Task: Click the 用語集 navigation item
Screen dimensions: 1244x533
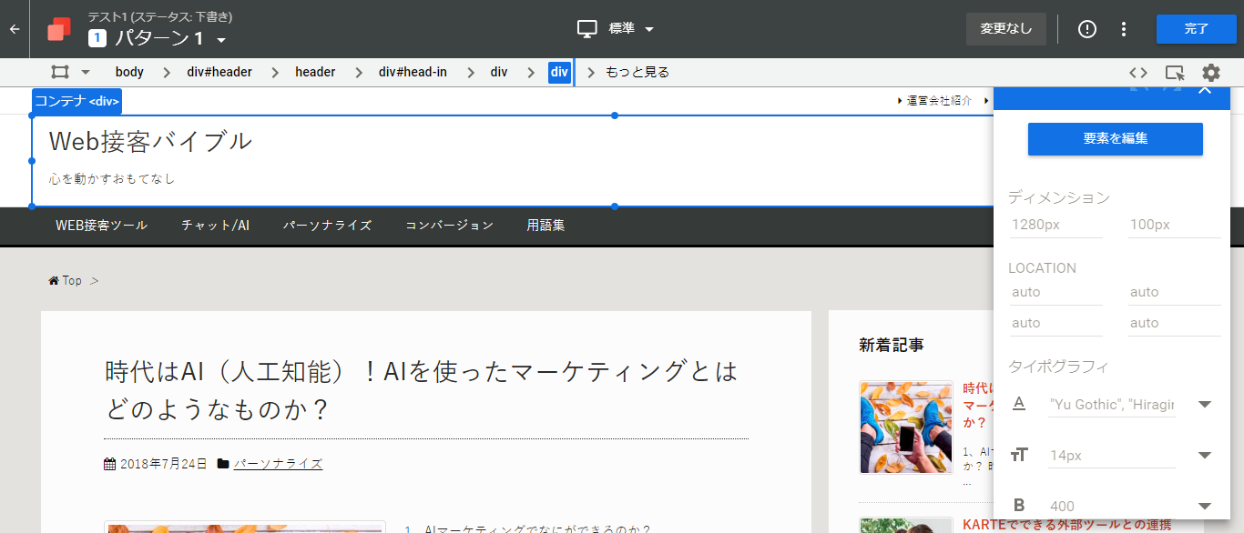Action: (546, 226)
